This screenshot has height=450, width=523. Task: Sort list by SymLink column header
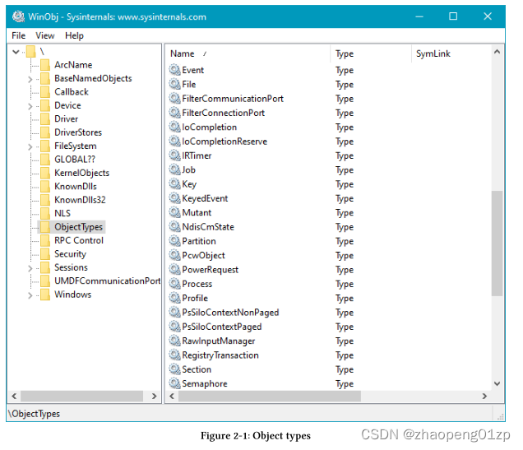tap(451, 53)
